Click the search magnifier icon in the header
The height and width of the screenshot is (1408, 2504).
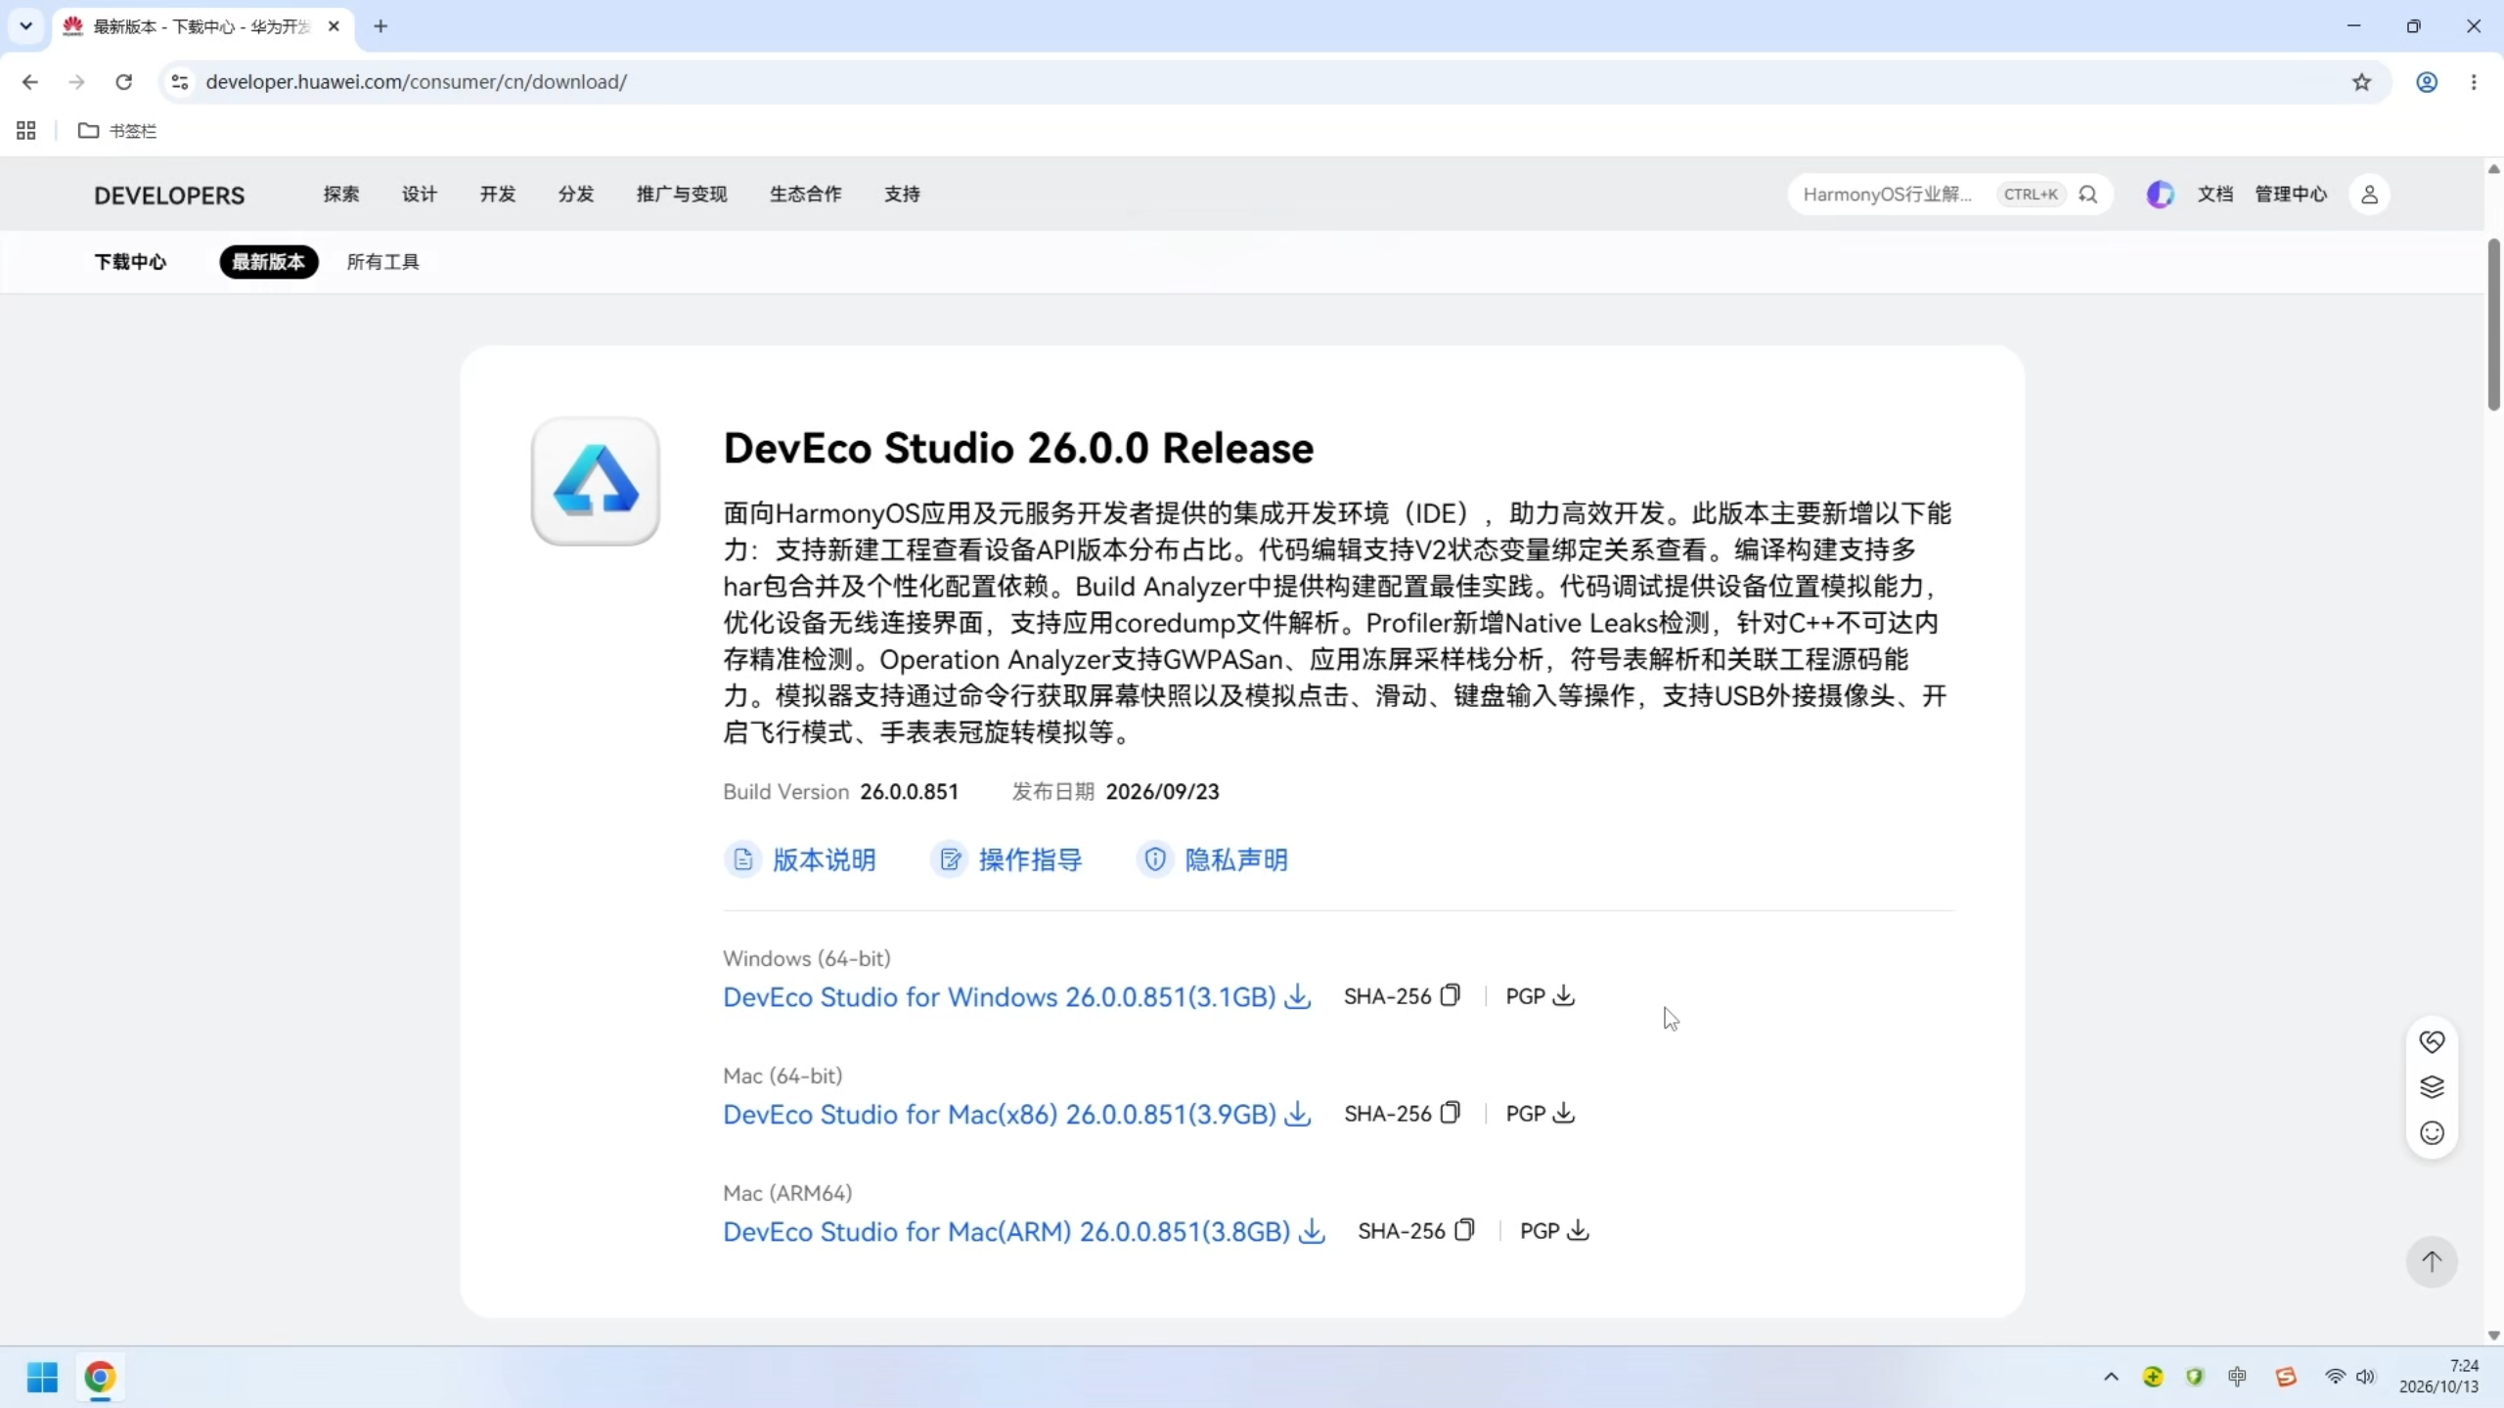coord(2088,195)
